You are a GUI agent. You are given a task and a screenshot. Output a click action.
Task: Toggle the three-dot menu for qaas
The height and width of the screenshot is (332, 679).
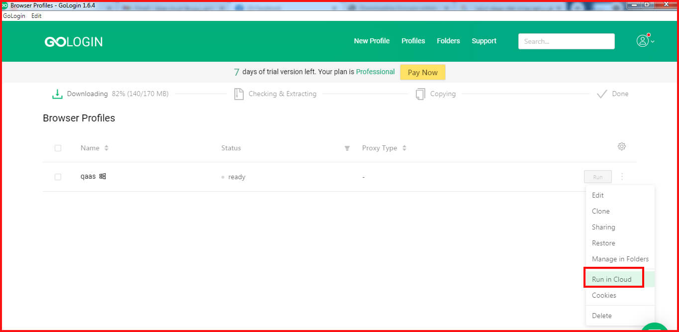coord(622,177)
